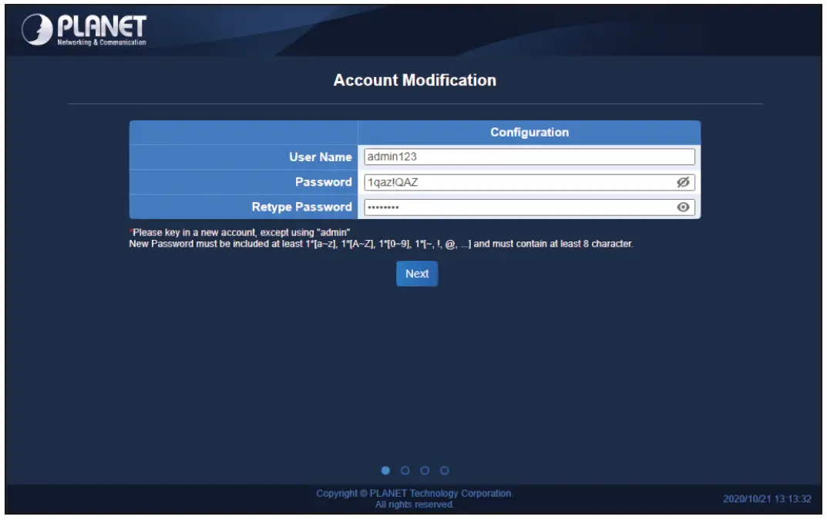Click the Next button
Viewport: 827px width, 520px height.
tap(415, 273)
